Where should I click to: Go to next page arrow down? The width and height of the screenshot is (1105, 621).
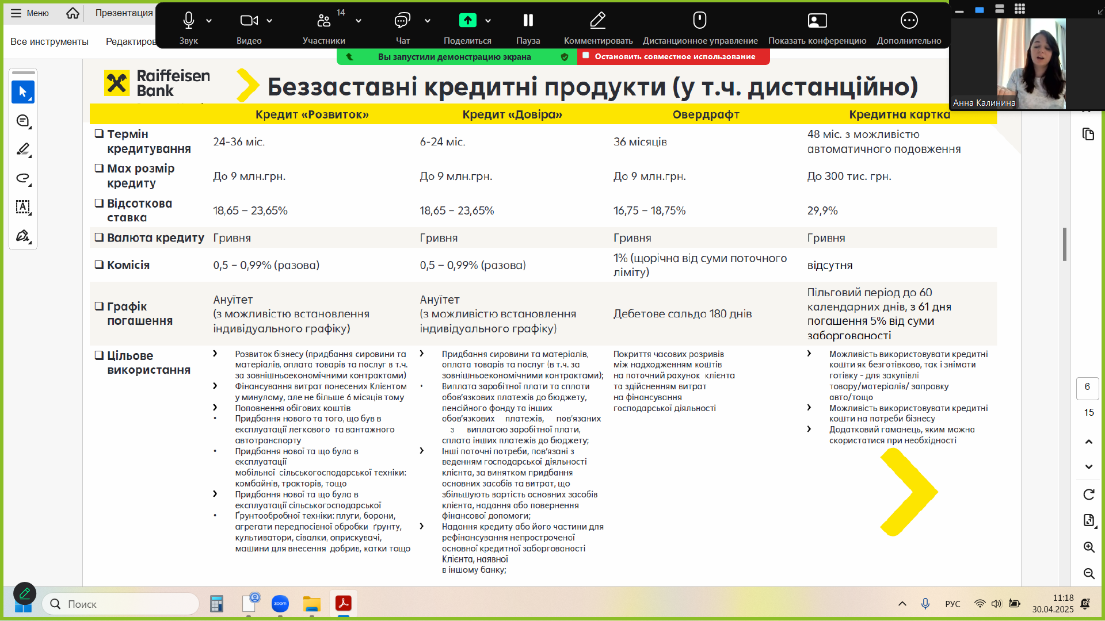[x=1088, y=467]
